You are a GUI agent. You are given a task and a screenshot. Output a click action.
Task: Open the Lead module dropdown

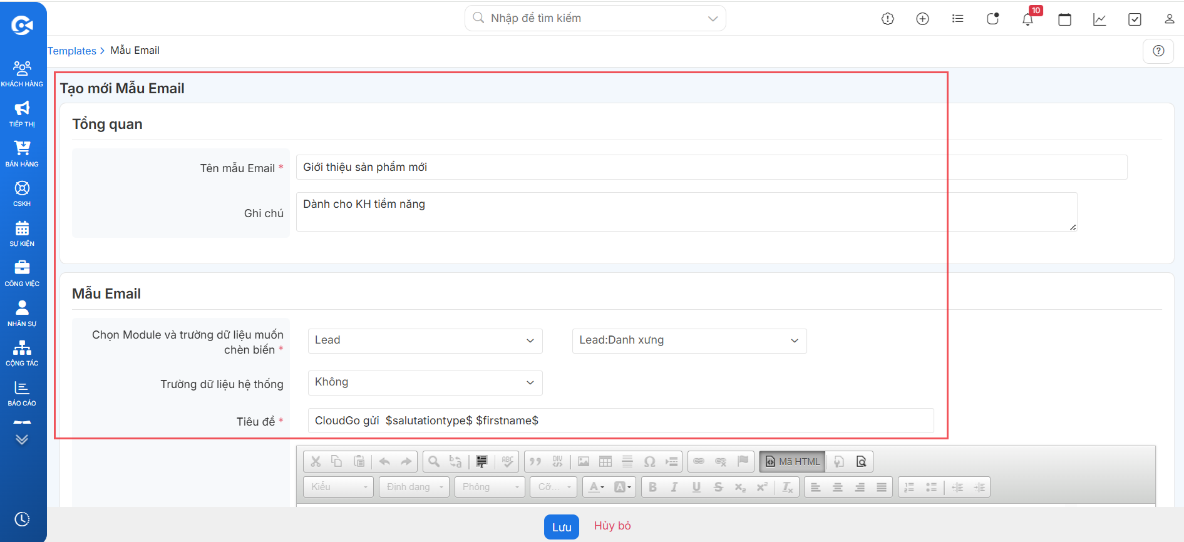pyautogui.click(x=425, y=340)
